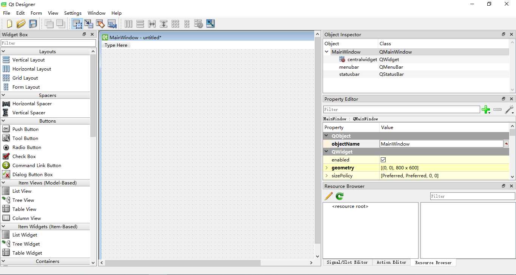Click the New Form toolbar icon
This screenshot has width=516, height=275.
[9, 24]
